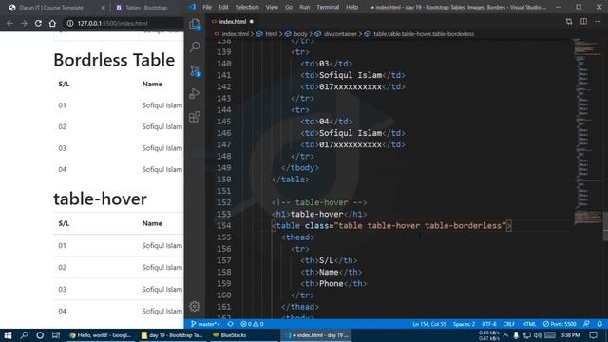Viewport: 608px width, 342px height.
Task: Synchronize changes in the status bar
Action: 230,324
